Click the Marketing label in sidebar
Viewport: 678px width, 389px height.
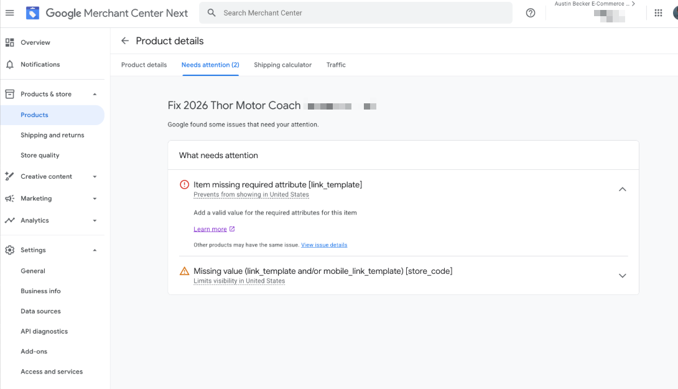pyautogui.click(x=36, y=199)
